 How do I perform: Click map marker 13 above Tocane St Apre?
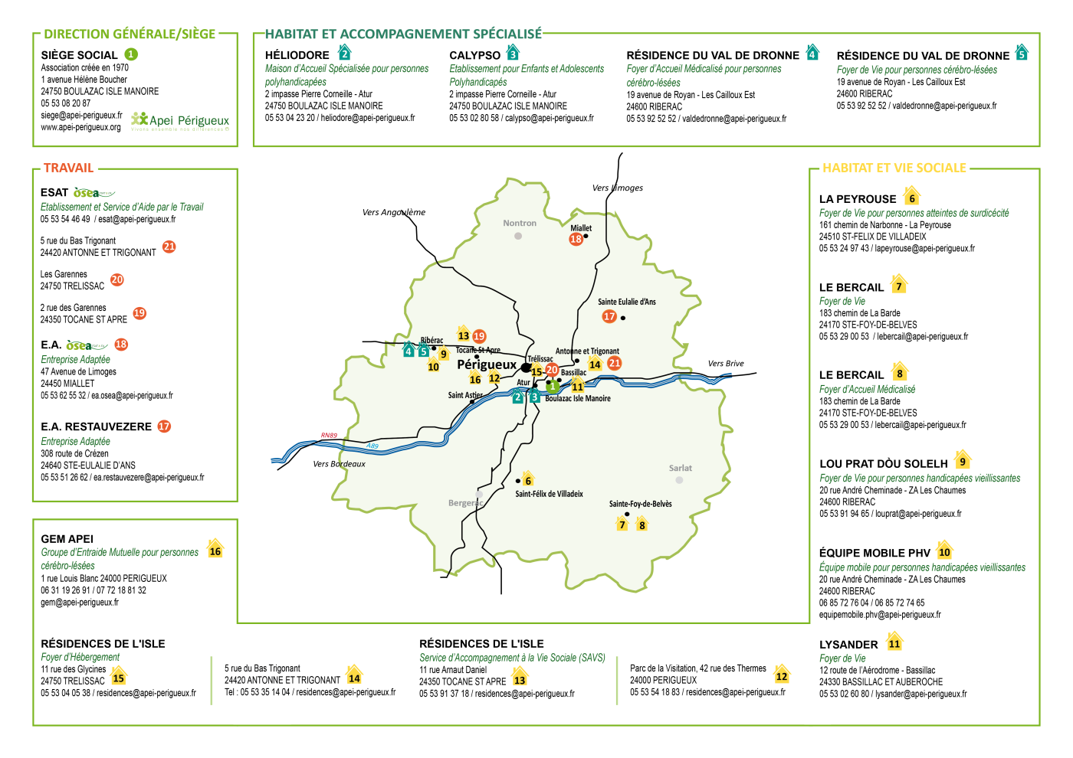[x=464, y=334]
